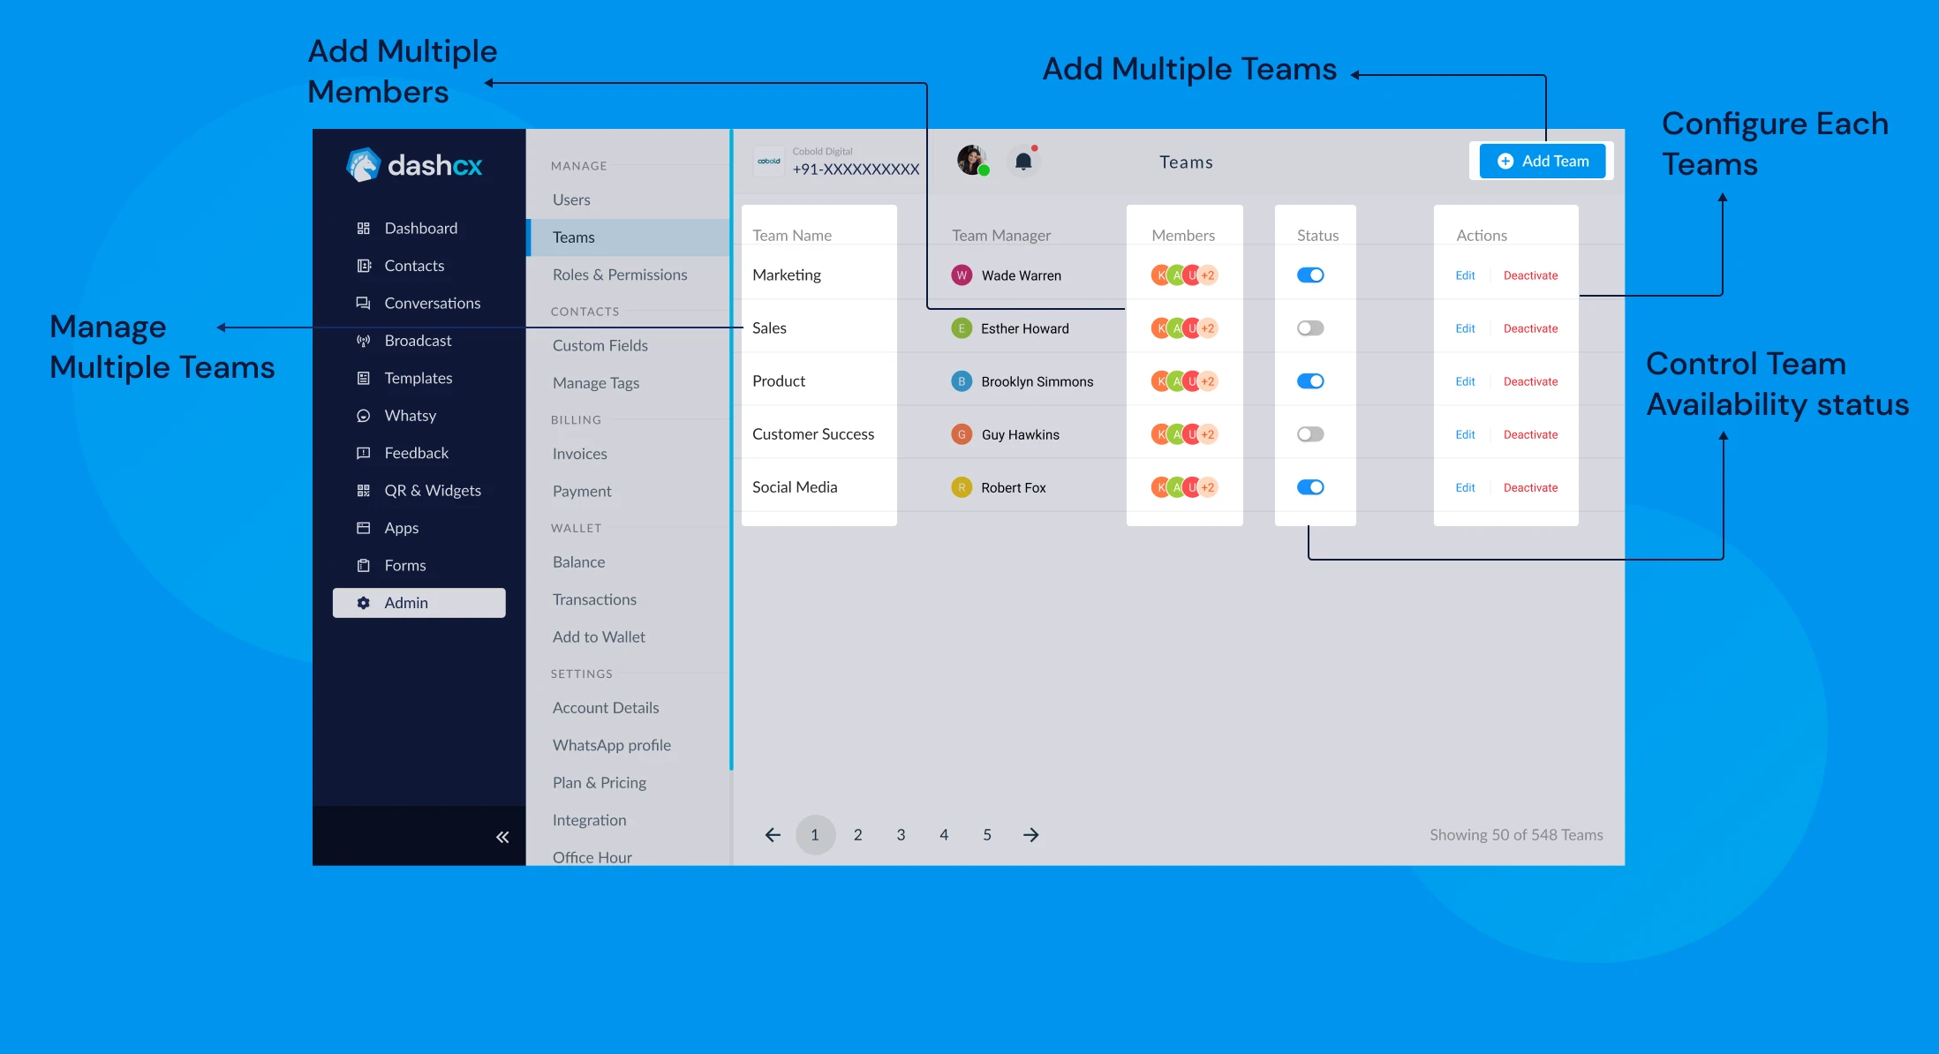Viewport: 1939px width, 1054px height.
Task: Click Edit link for Product team
Action: (1465, 381)
